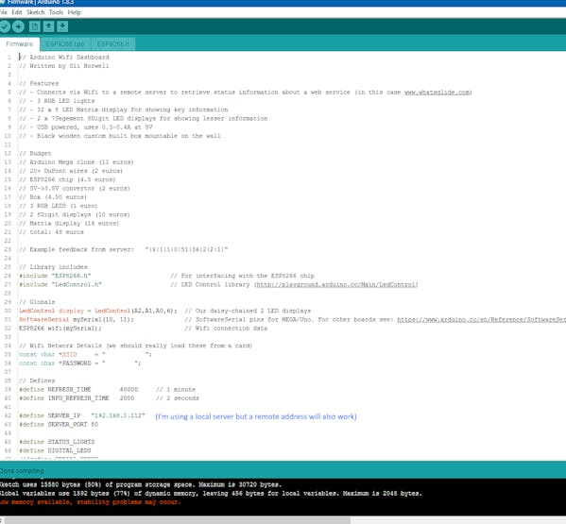Click the '// Arduino Wifi Dashboard' comment line
566x524 pixels.
click(64, 58)
